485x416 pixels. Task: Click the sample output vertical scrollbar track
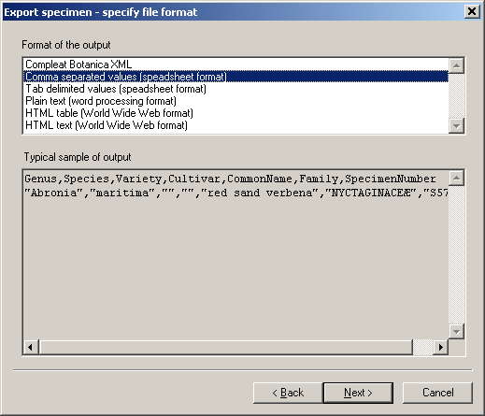[x=456, y=255]
